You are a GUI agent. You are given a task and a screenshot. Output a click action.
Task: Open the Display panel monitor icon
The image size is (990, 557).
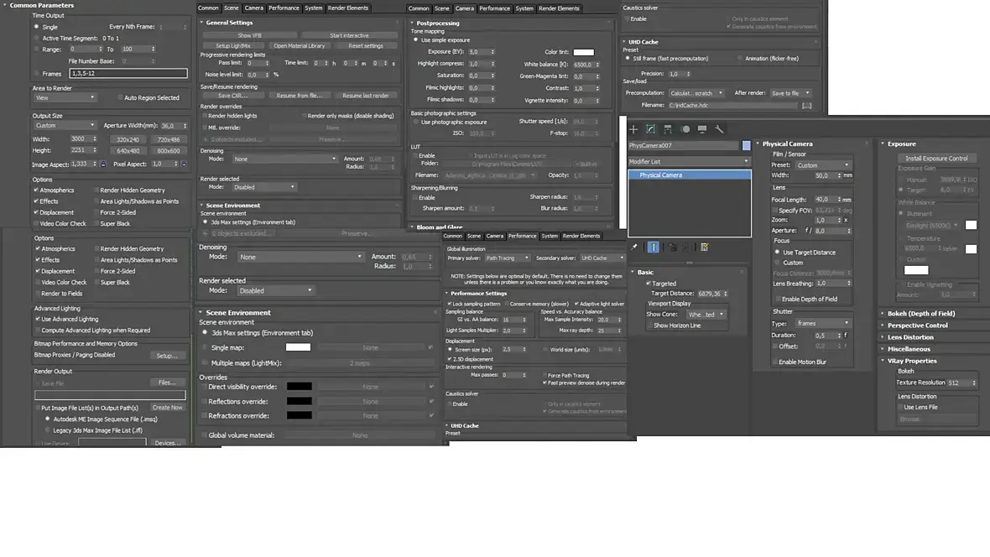702,129
